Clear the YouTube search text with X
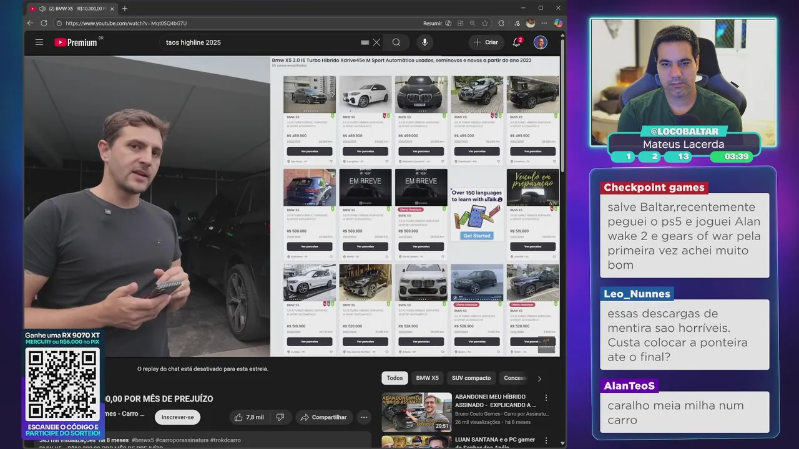 tap(376, 42)
